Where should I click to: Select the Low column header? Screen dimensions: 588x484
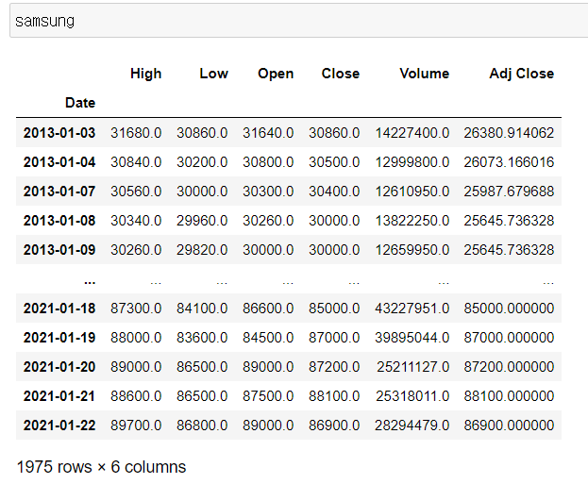[213, 74]
